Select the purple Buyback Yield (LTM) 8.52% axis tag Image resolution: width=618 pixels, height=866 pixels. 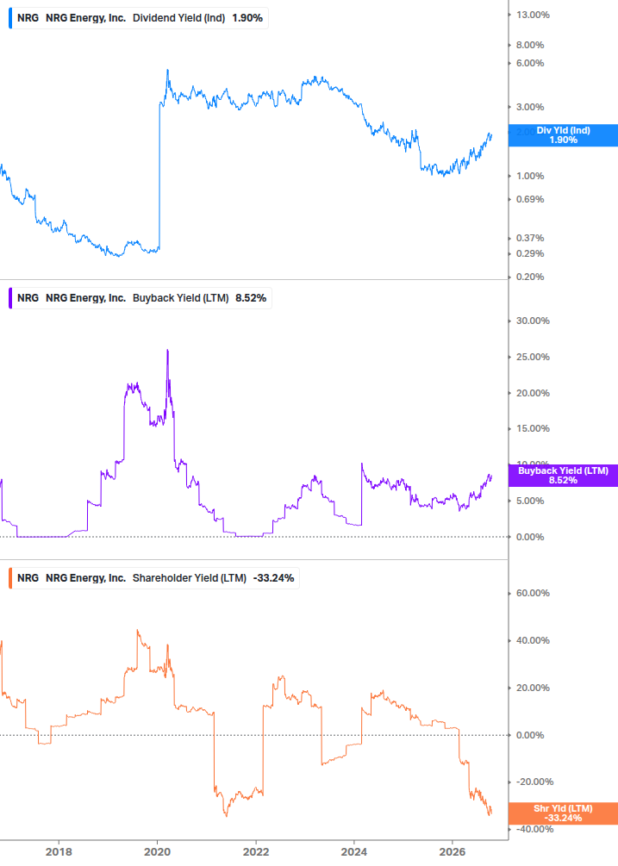(563, 476)
